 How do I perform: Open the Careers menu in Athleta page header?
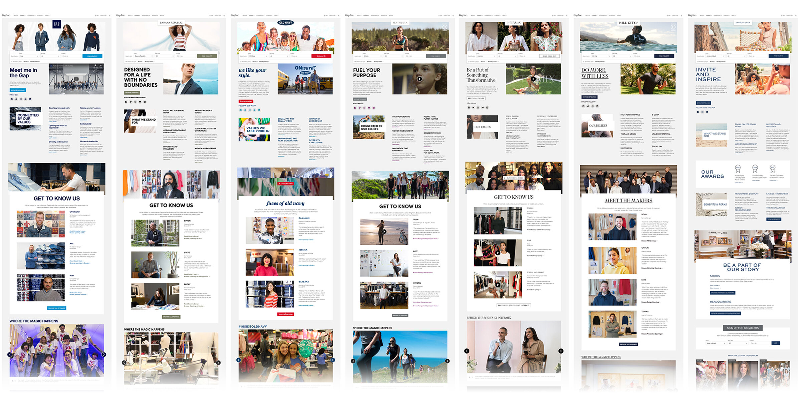[366, 15]
